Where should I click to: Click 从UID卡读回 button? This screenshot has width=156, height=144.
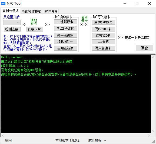(x=65, y=29)
